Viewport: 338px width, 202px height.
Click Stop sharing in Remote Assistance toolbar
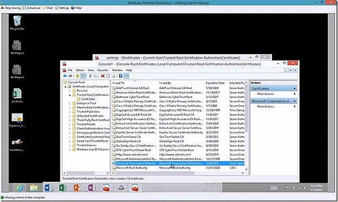pos(11,8)
